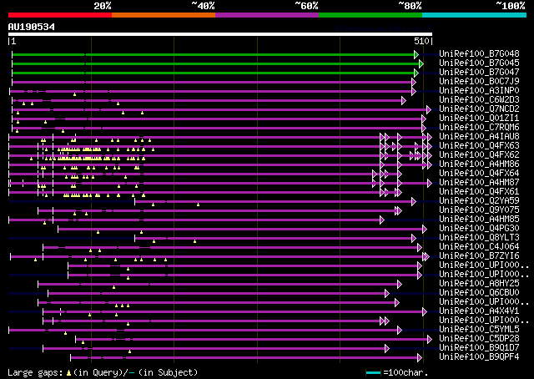Viewport: 534px width, 379px height.
Task: Click the UniRef100_B9QPF4 label
Action: click(x=479, y=357)
